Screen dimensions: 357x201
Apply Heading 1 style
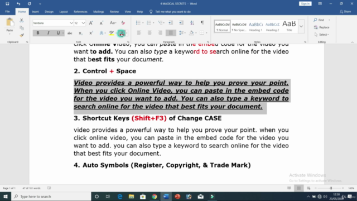[255, 26]
